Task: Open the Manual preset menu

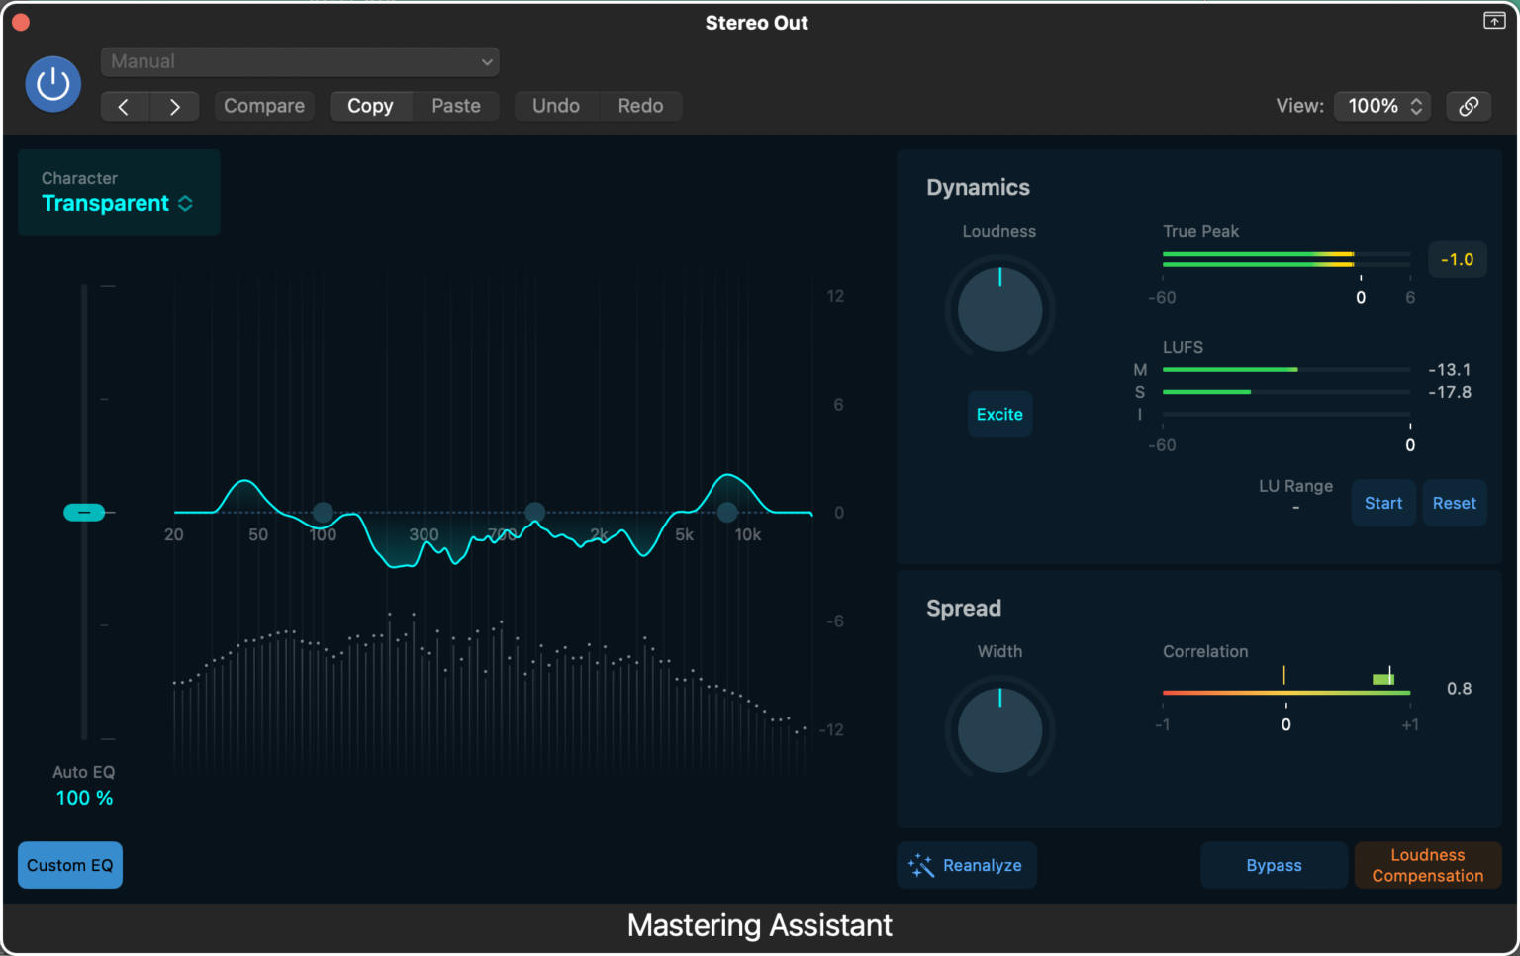Action: coord(300,61)
